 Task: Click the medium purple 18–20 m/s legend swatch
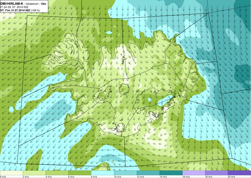(x=217, y=173)
